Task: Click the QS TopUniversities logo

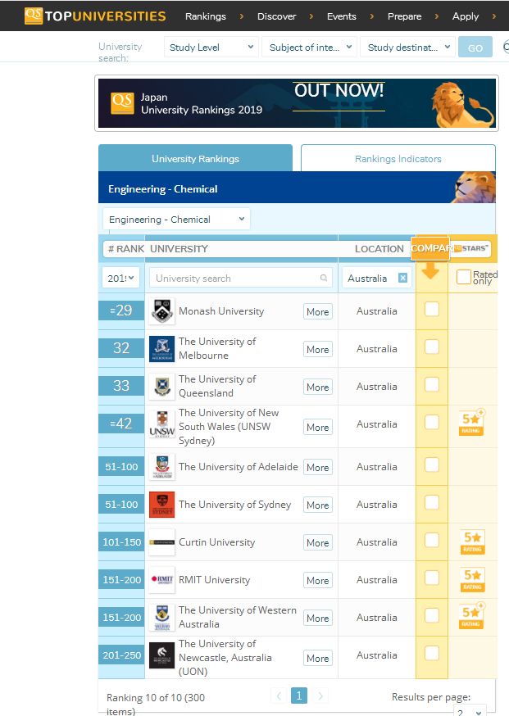Action: [95, 16]
